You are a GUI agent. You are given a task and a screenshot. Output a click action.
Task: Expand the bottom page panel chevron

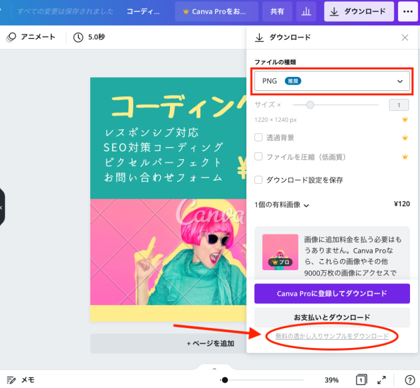[214, 369]
